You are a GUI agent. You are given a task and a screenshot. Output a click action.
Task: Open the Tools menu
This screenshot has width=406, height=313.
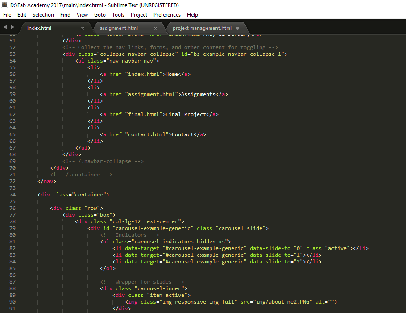118,15
